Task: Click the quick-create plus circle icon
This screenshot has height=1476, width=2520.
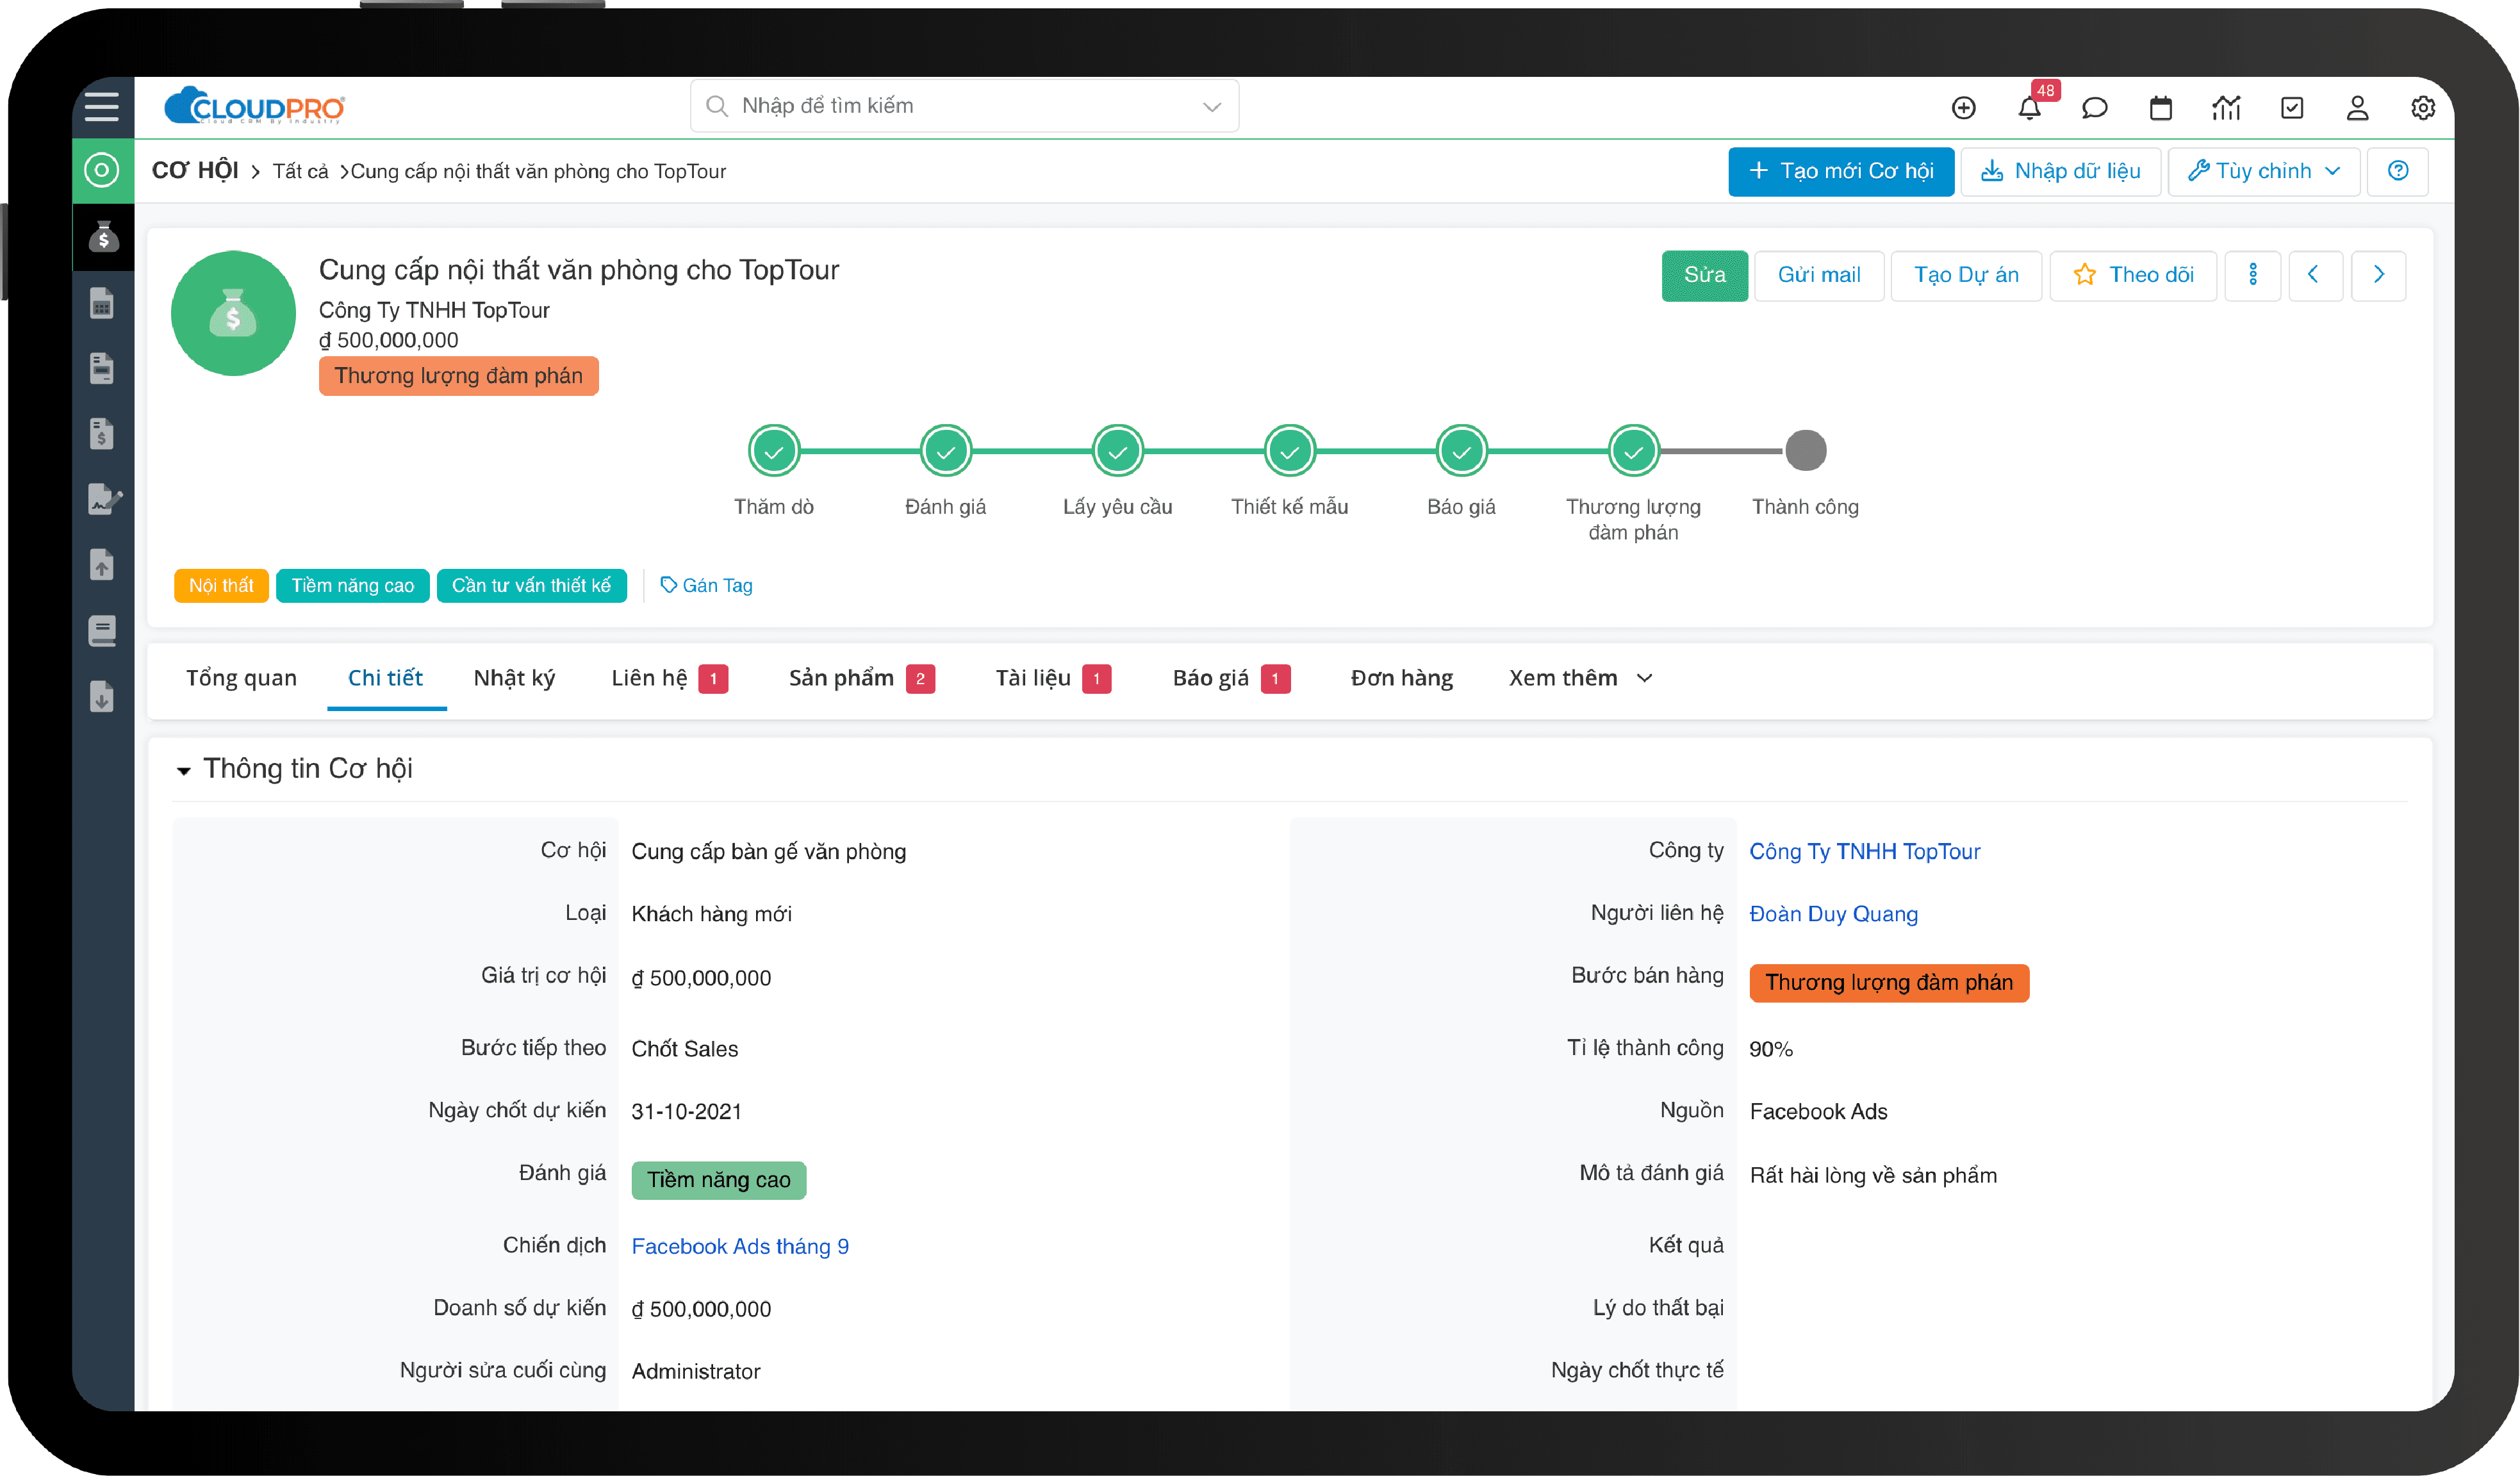Action: tap(1963, 108)
